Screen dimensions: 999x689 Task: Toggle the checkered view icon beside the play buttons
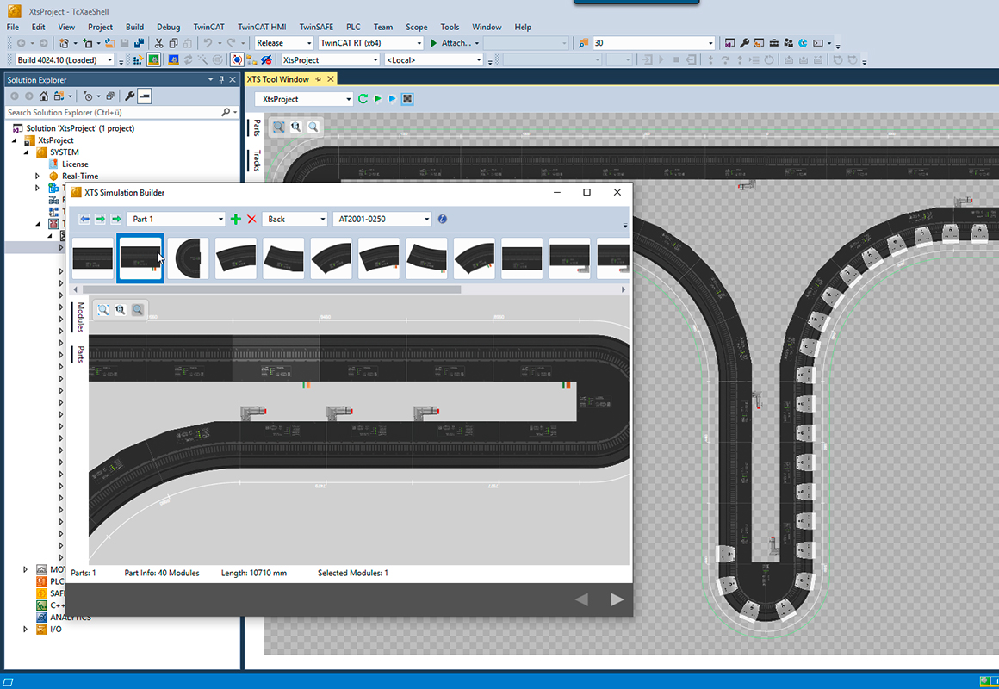[406, 98]
